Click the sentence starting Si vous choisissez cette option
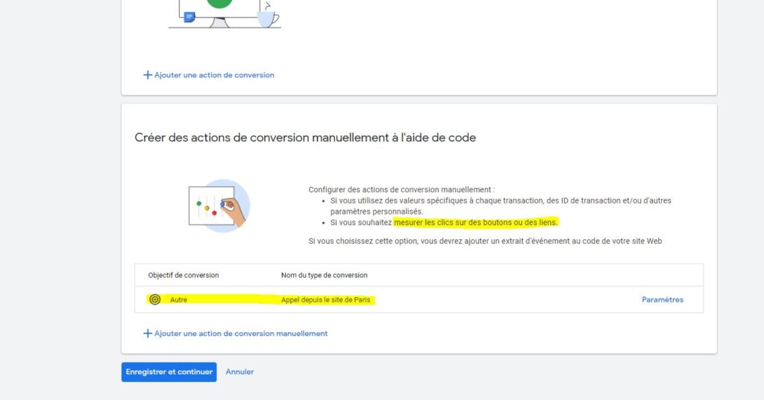 [x=485, y=241]
